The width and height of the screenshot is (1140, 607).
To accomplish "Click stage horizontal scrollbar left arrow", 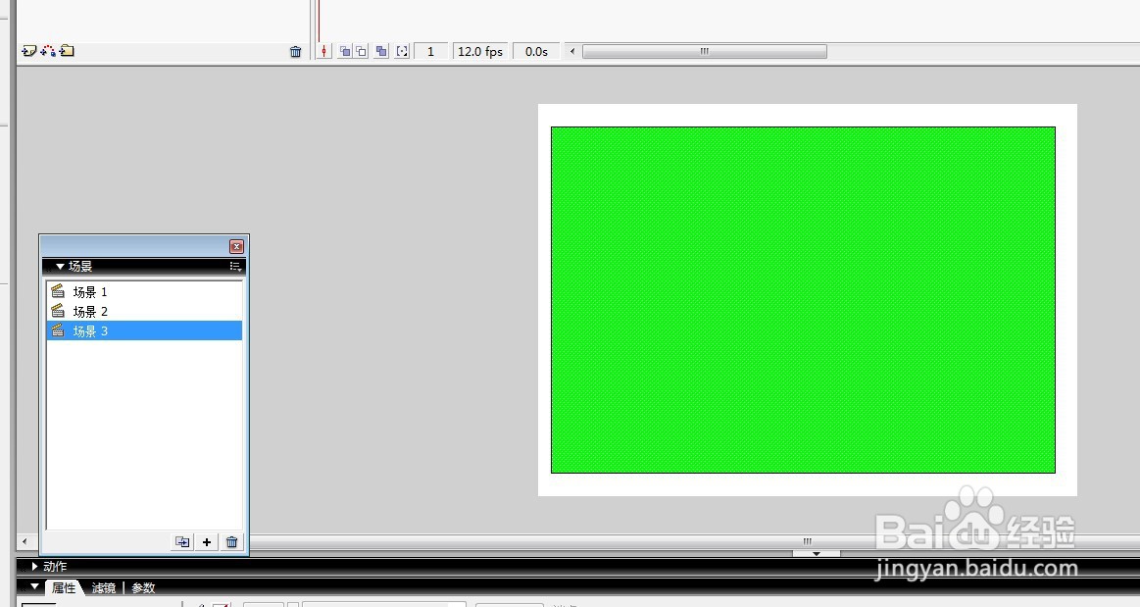I will pos(25,541).
